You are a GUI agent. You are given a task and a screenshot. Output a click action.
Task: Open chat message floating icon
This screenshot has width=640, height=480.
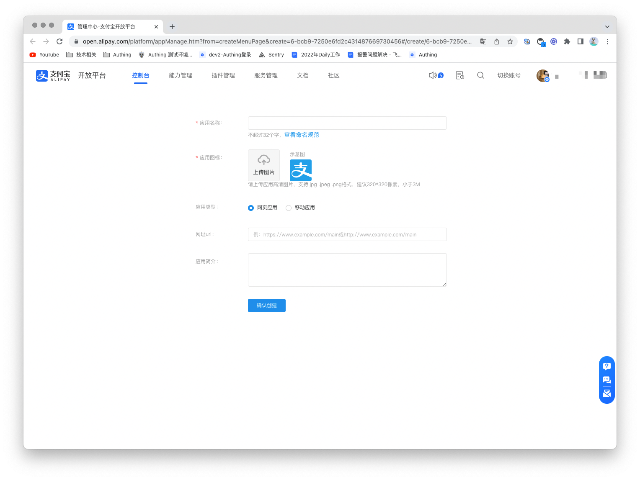[606, 380]
